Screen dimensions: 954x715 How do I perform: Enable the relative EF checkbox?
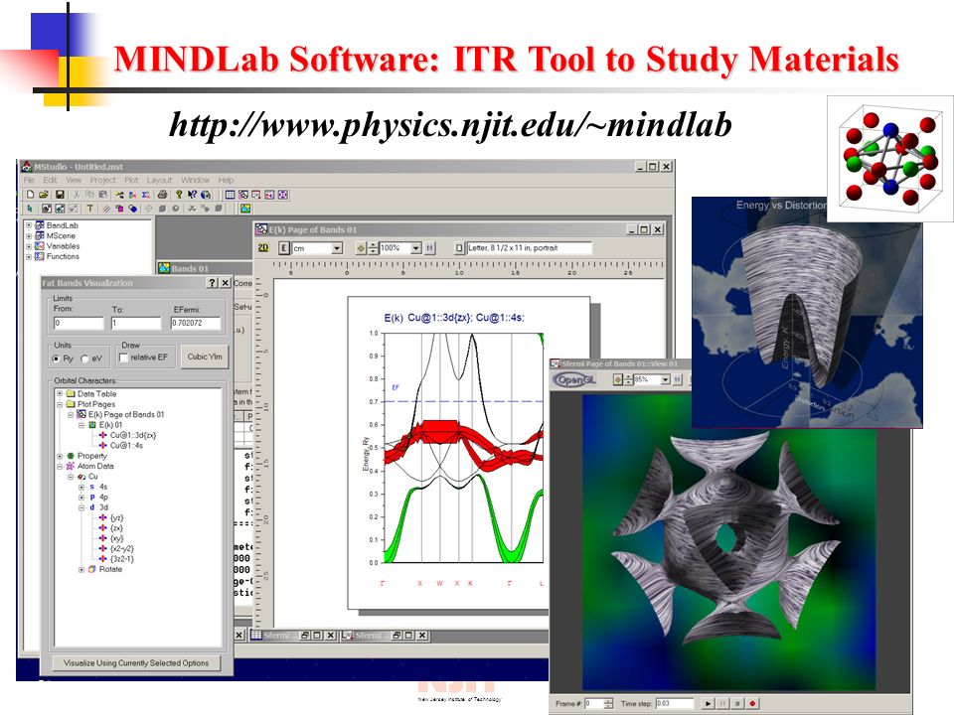(123, 357)
